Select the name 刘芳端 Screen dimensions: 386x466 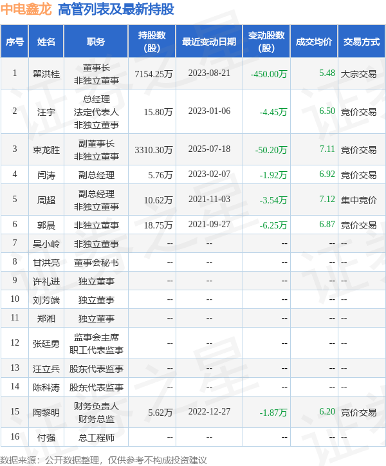point(46,300)
